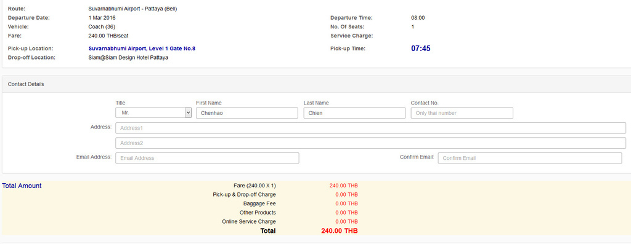Click the blue pick-up location Gate No.8 text

142,49
